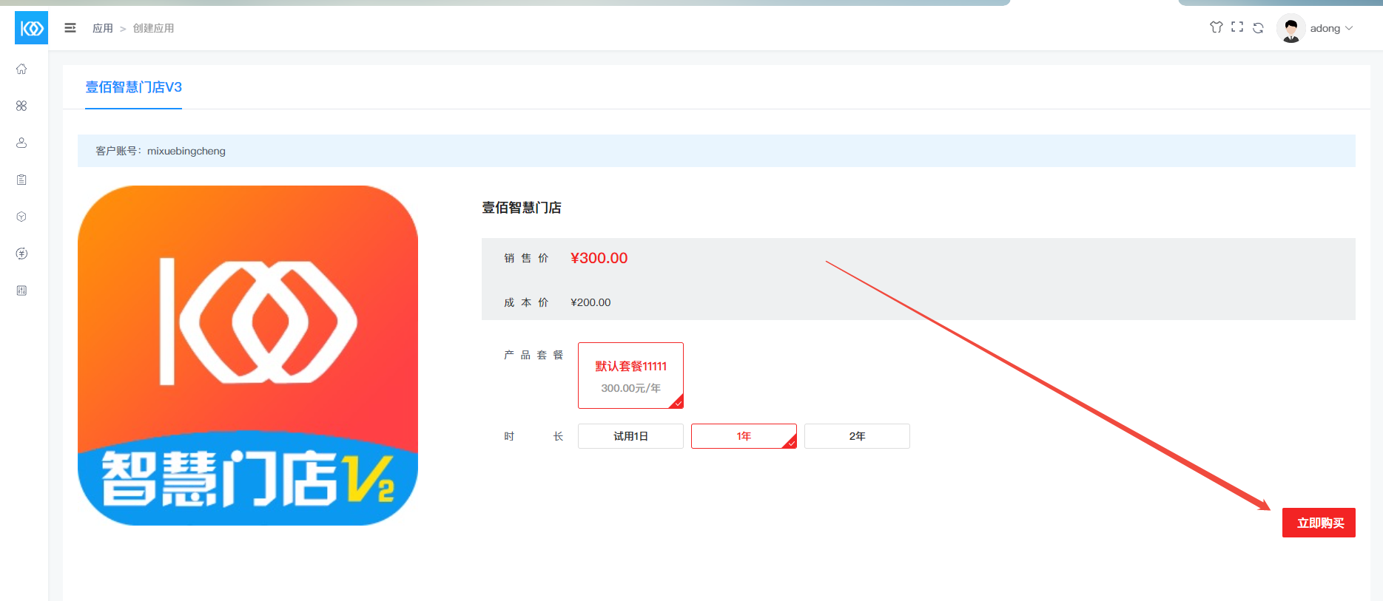The height and width of the screenshot is (601, 1383).
Task: Expand the adong account dropdown
Action: point(1332,28)
